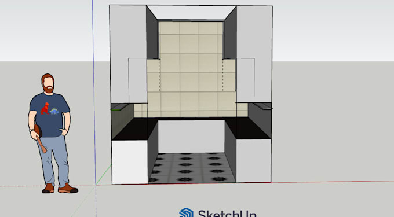The height and width of the screenshot is (217, 394).
Task: Click the blue vertical axis line
Action: (x=94, y=93)
